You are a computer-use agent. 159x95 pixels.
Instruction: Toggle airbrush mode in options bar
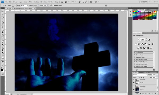coord(51,6)
